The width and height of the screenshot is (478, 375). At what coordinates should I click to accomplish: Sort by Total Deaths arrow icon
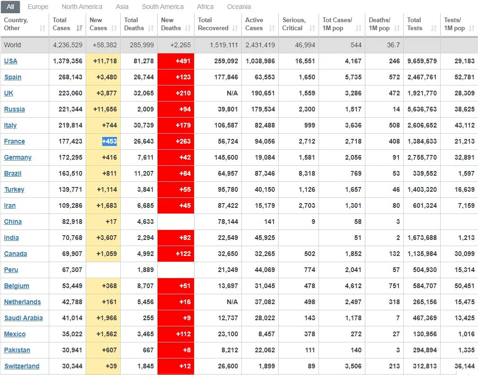pyautogui.click(x=151, y=28)
